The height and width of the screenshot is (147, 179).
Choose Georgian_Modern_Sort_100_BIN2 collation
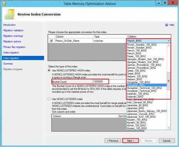pyautogui.click(x=145, y=59)
